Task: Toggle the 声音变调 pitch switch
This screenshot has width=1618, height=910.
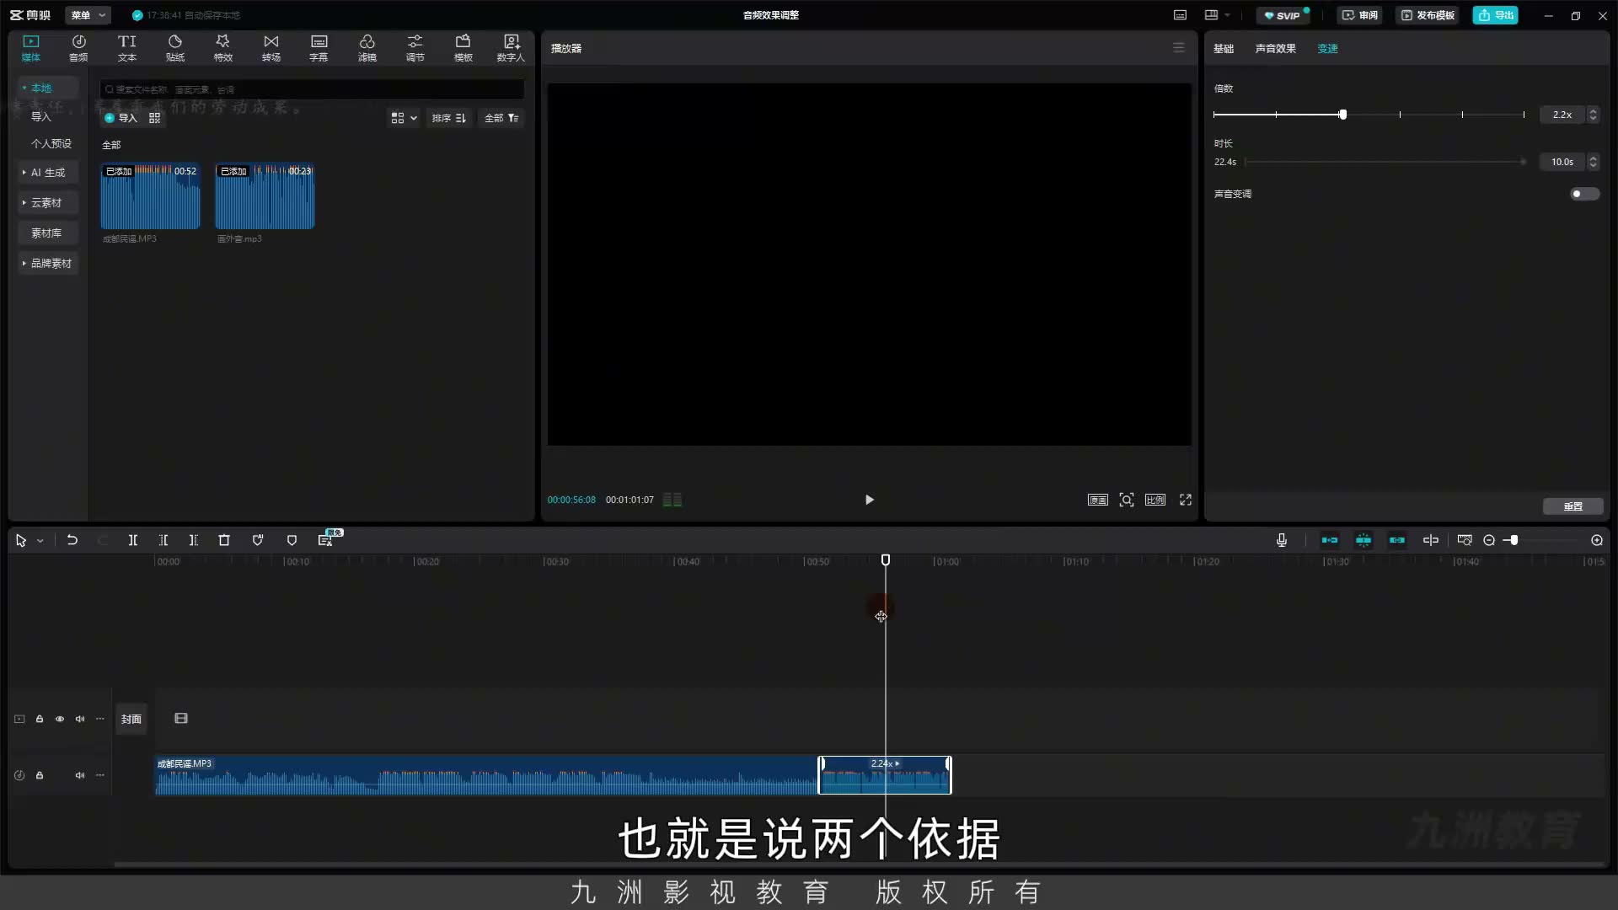Action: coord(1584,194)
